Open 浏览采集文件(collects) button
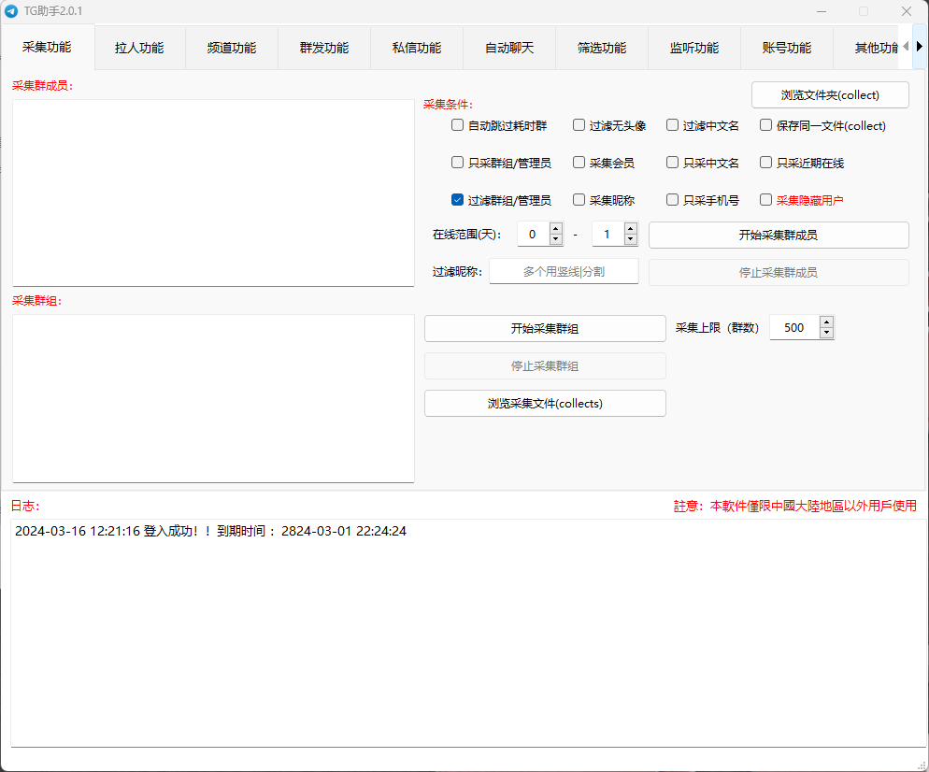Viewport: 929px width, 772px height. point(545,404)
